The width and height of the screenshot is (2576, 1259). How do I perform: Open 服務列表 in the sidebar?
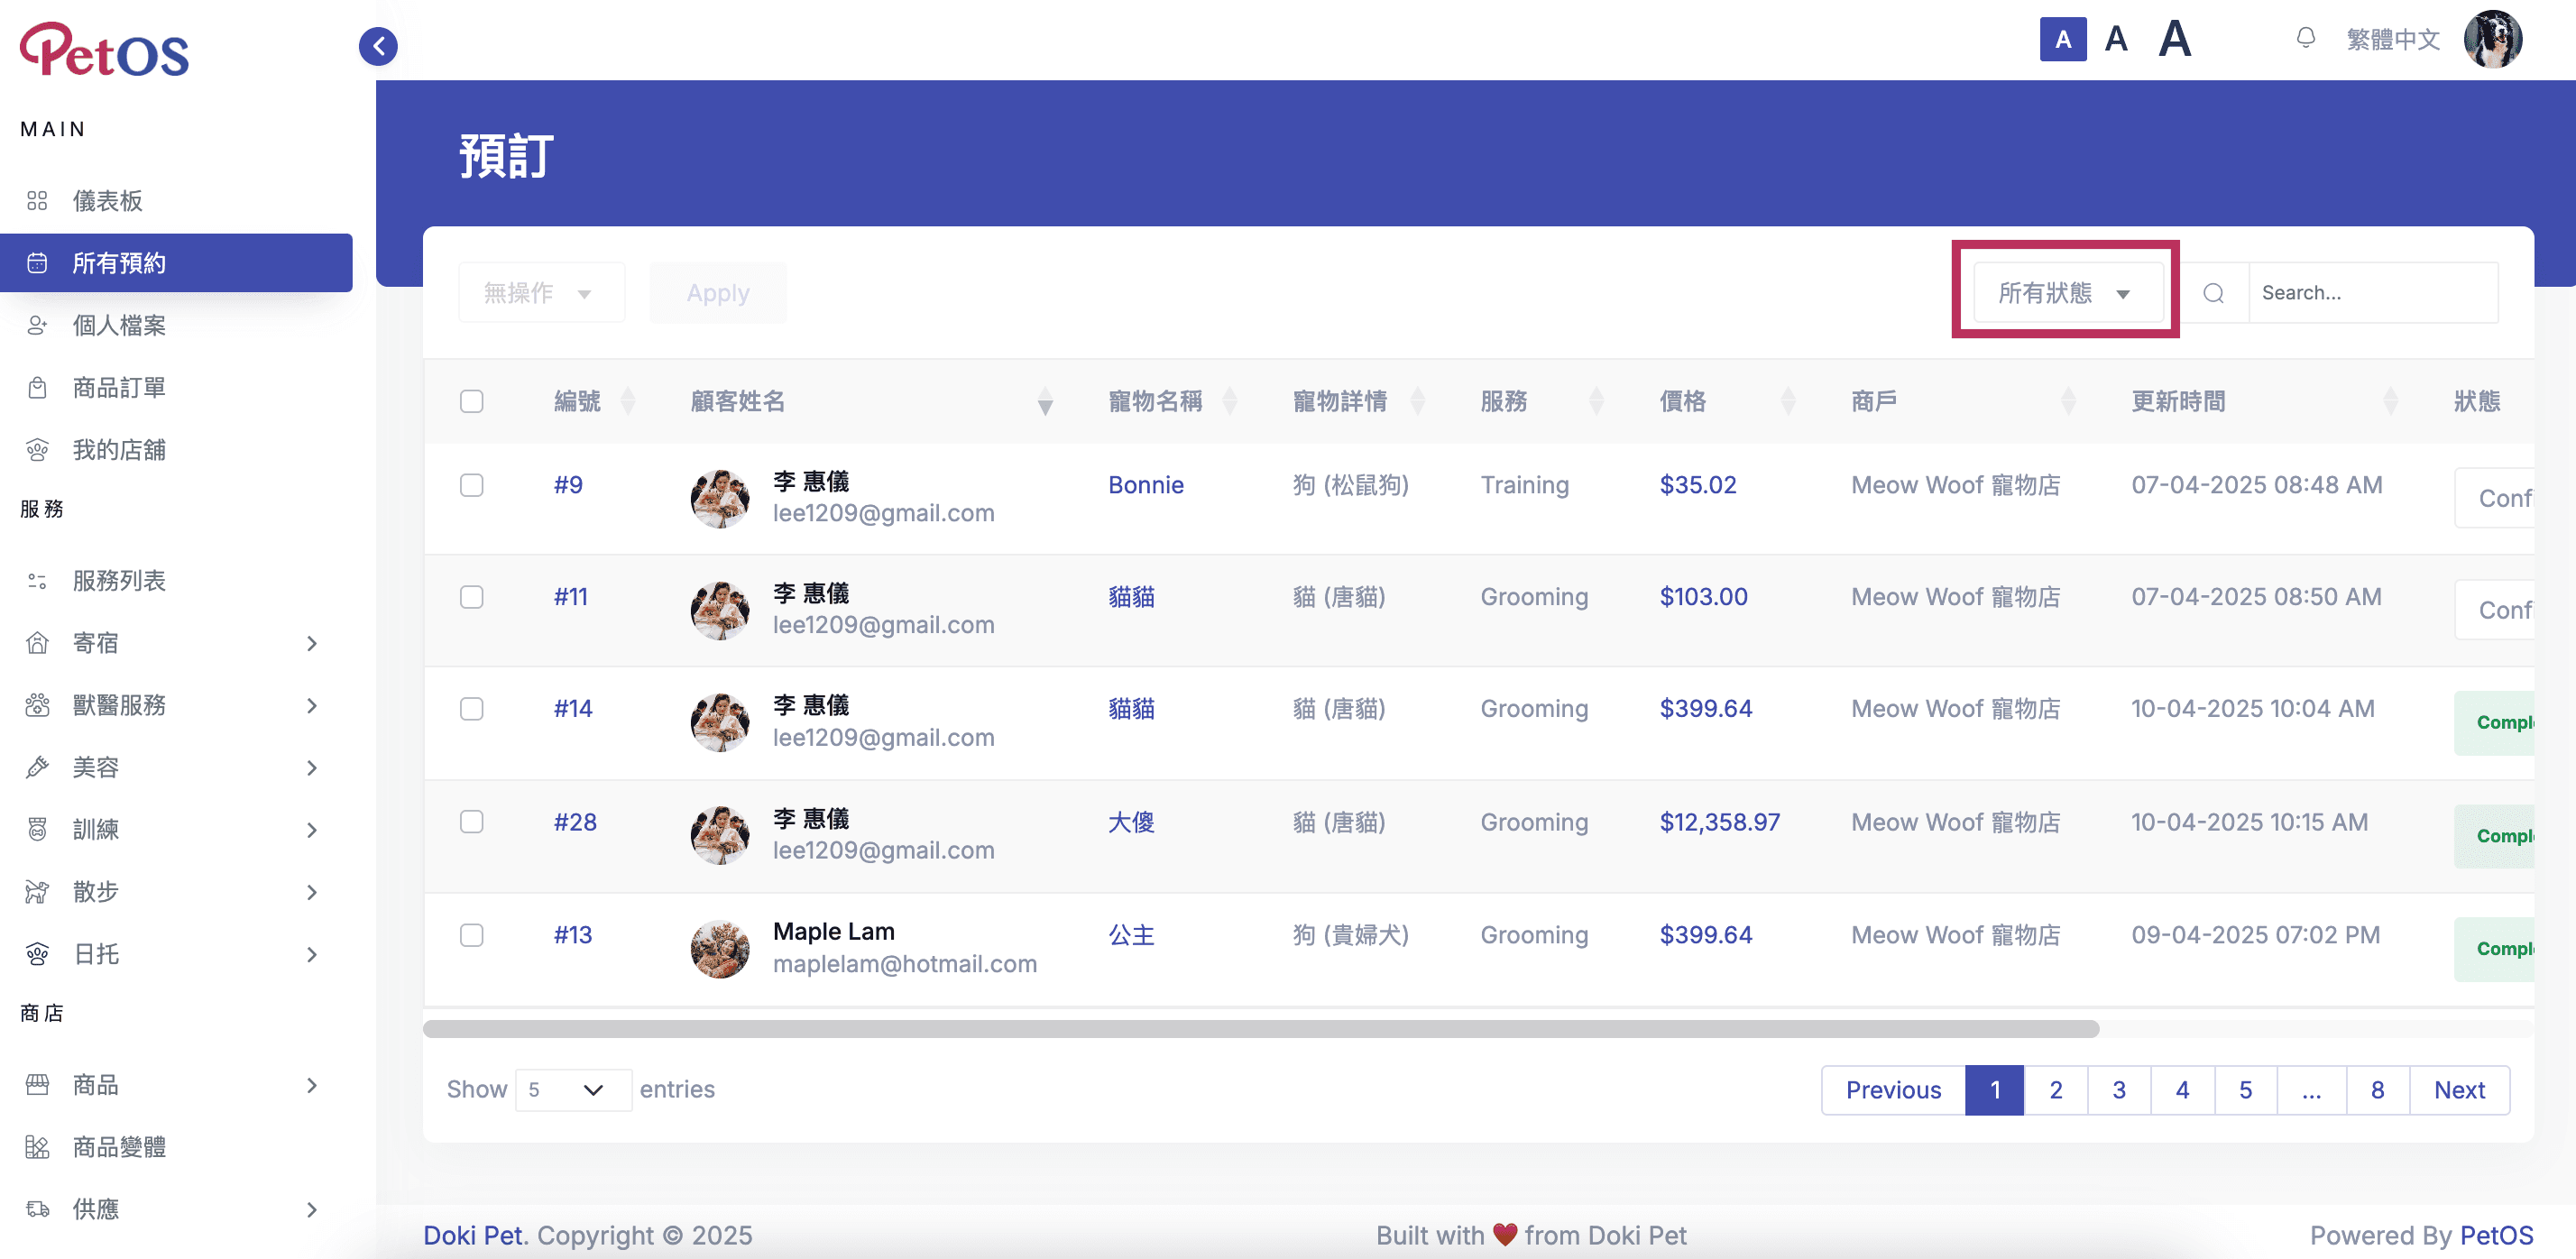click(x=176, y=580)
